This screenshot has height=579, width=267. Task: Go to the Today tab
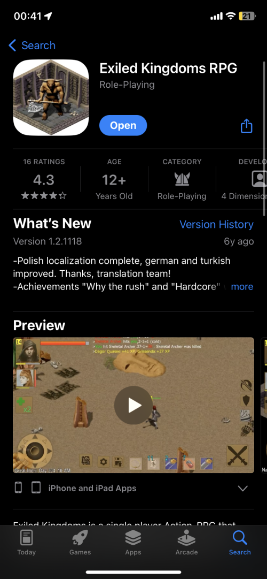click(x=27, y=543)
